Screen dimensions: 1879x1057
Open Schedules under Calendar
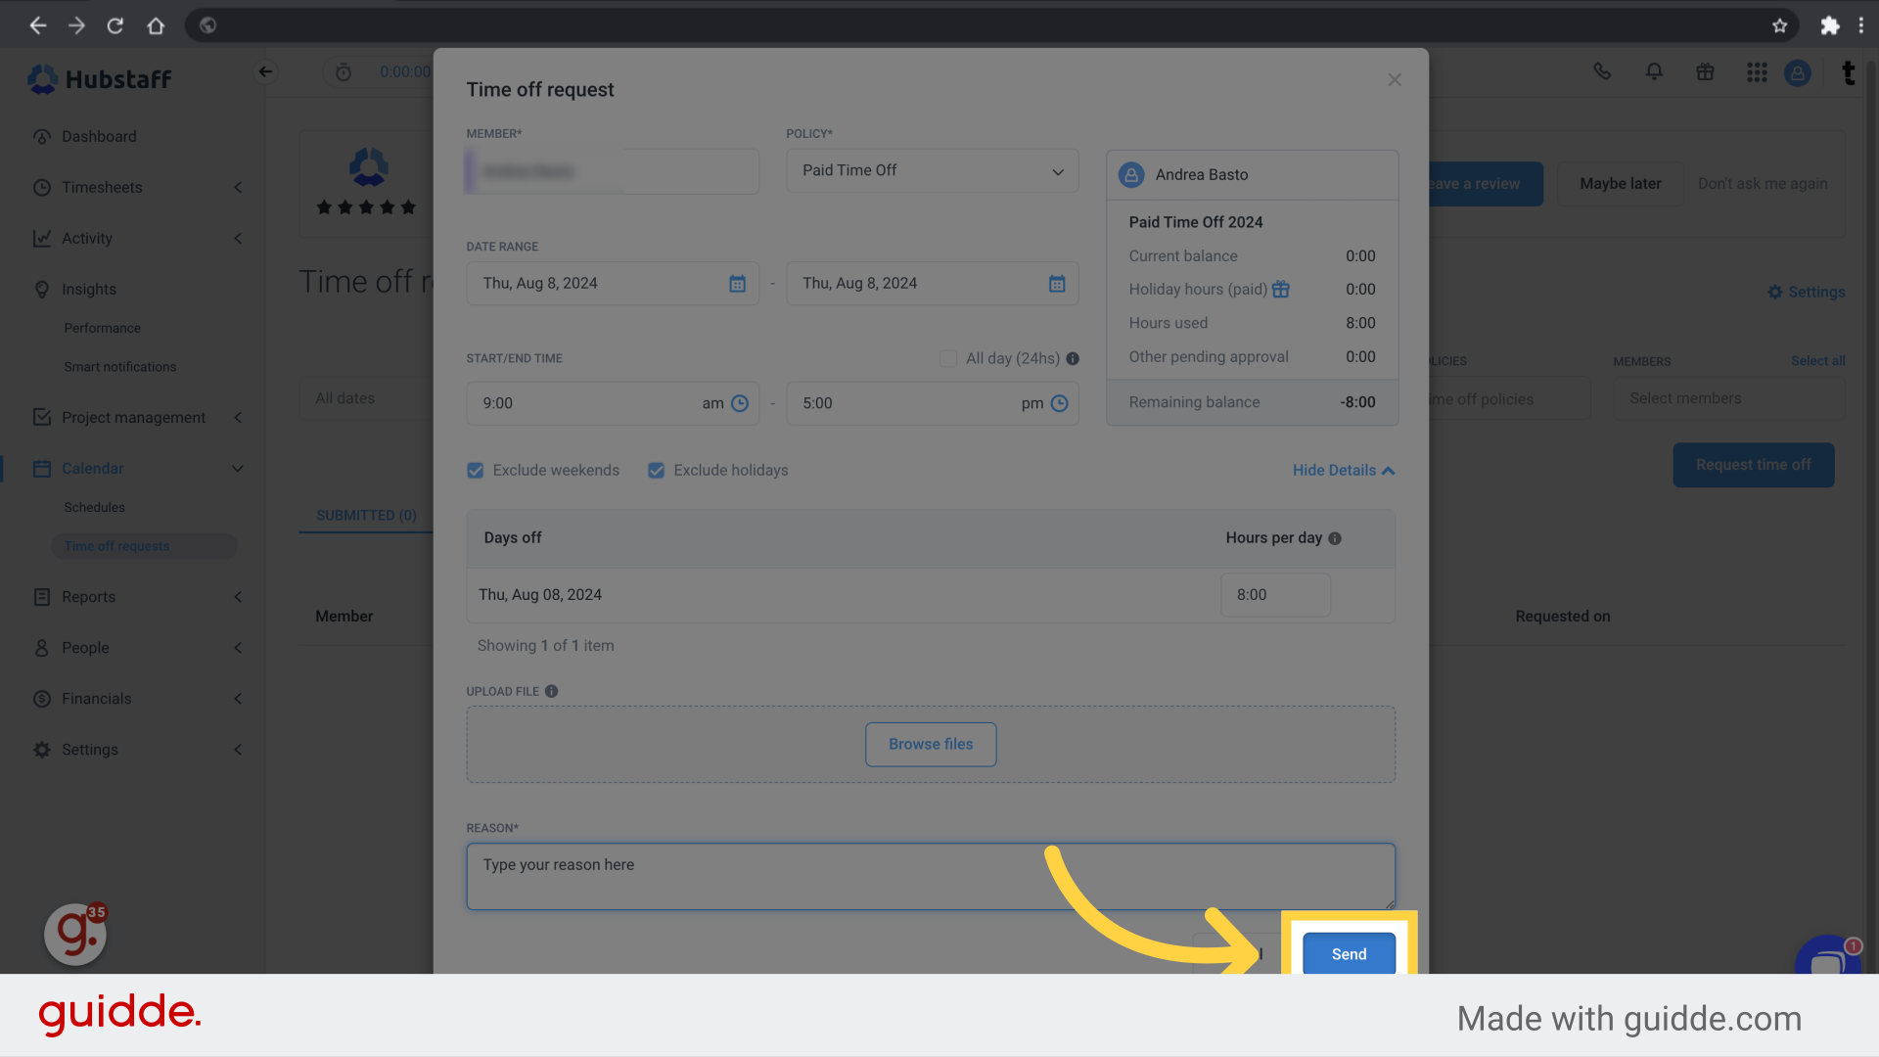(x=94, y=507)
